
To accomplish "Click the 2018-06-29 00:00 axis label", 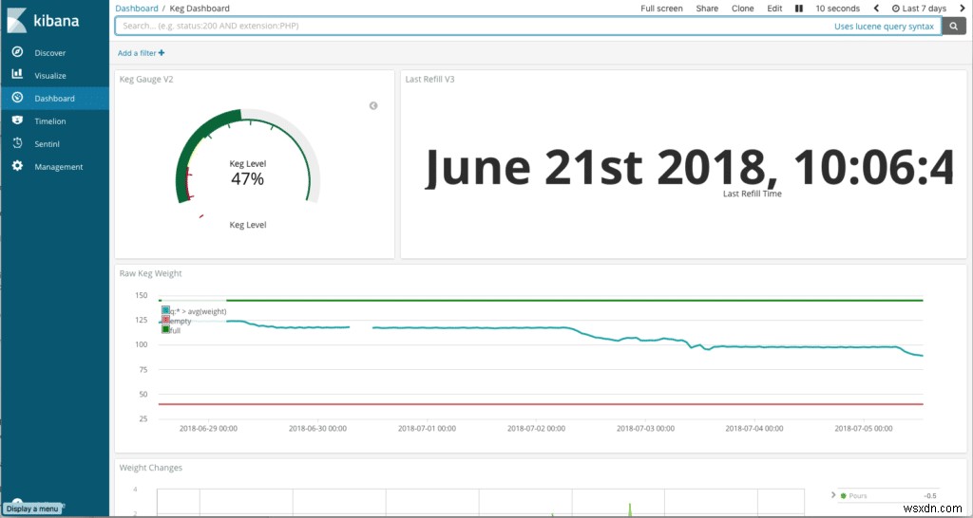I will click(x=208, y=428).
